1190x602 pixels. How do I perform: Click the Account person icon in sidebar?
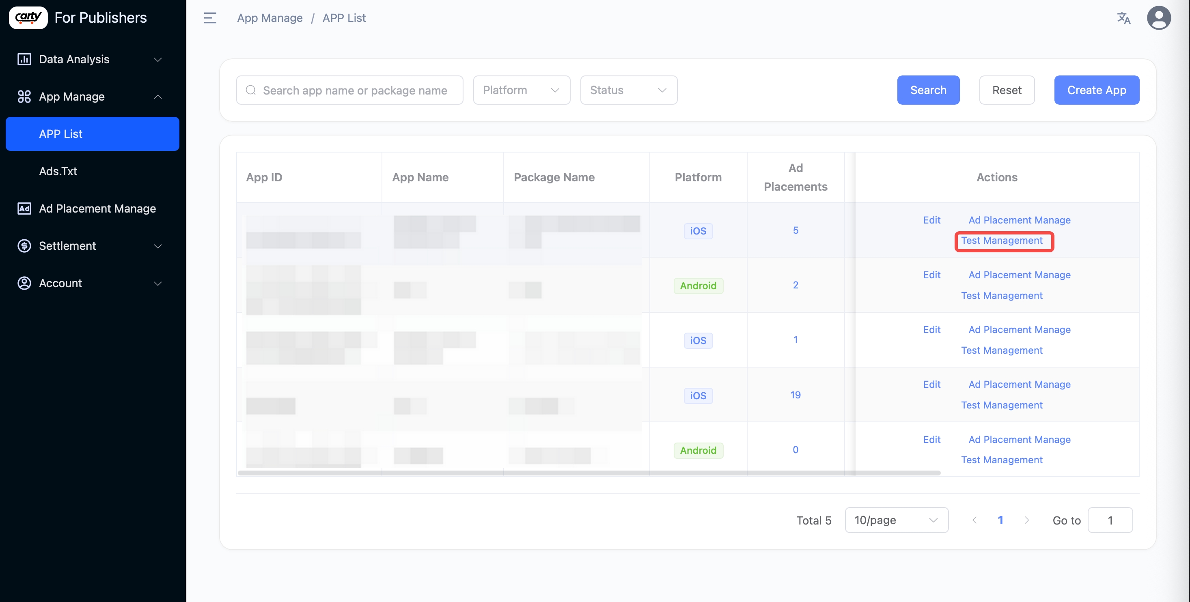[24, 283]
